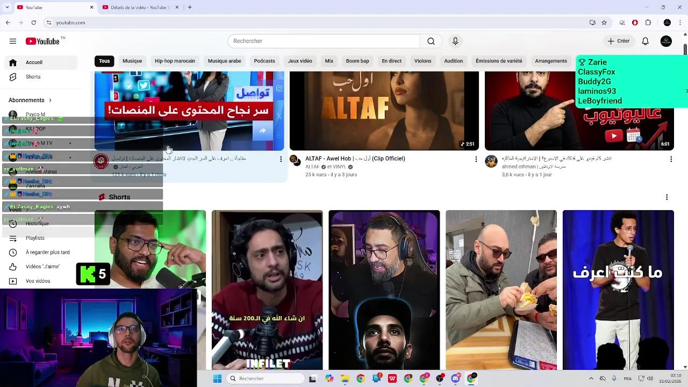The image size is (688, 387).
Task: Select the Hip-hop marocain chip
Action: click(175, 61)
